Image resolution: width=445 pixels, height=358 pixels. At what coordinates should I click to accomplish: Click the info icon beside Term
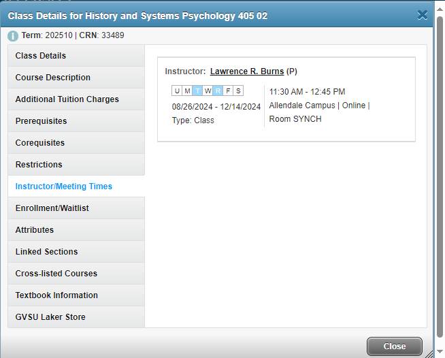13,36
